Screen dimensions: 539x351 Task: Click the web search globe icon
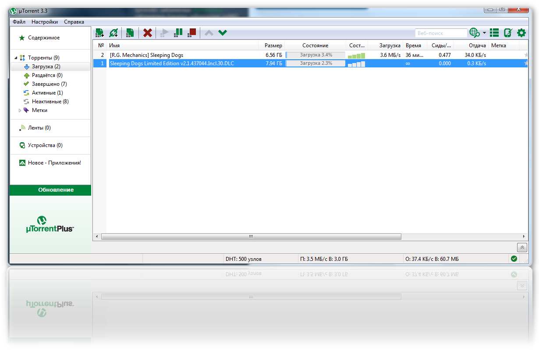point(475,33)
